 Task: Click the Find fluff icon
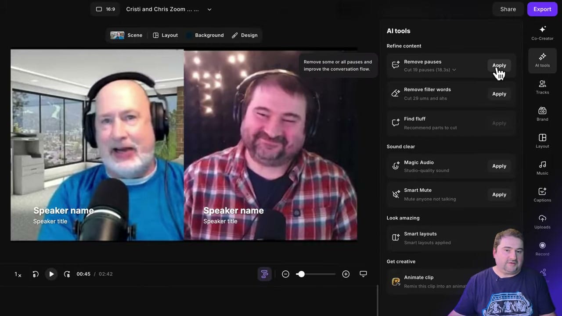[396, 122]
